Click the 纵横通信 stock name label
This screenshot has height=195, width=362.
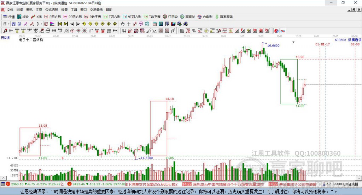(x=355, y=40)
